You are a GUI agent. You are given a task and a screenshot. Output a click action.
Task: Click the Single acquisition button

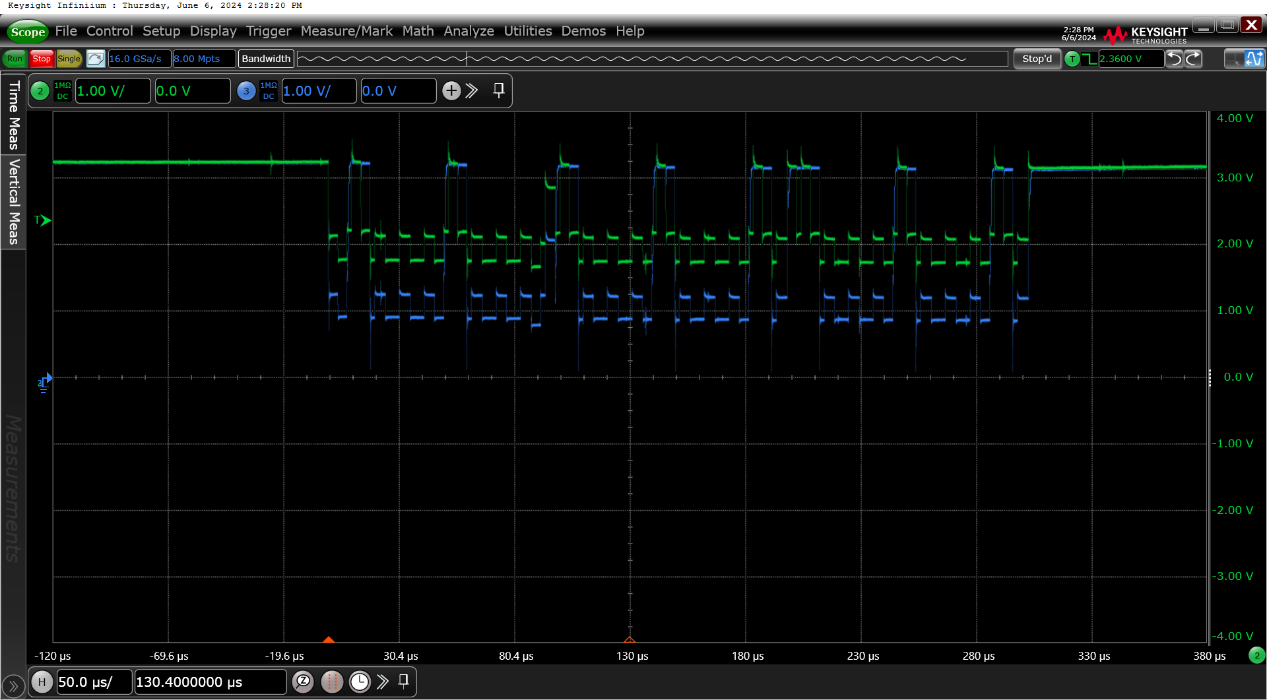point(69,59)
